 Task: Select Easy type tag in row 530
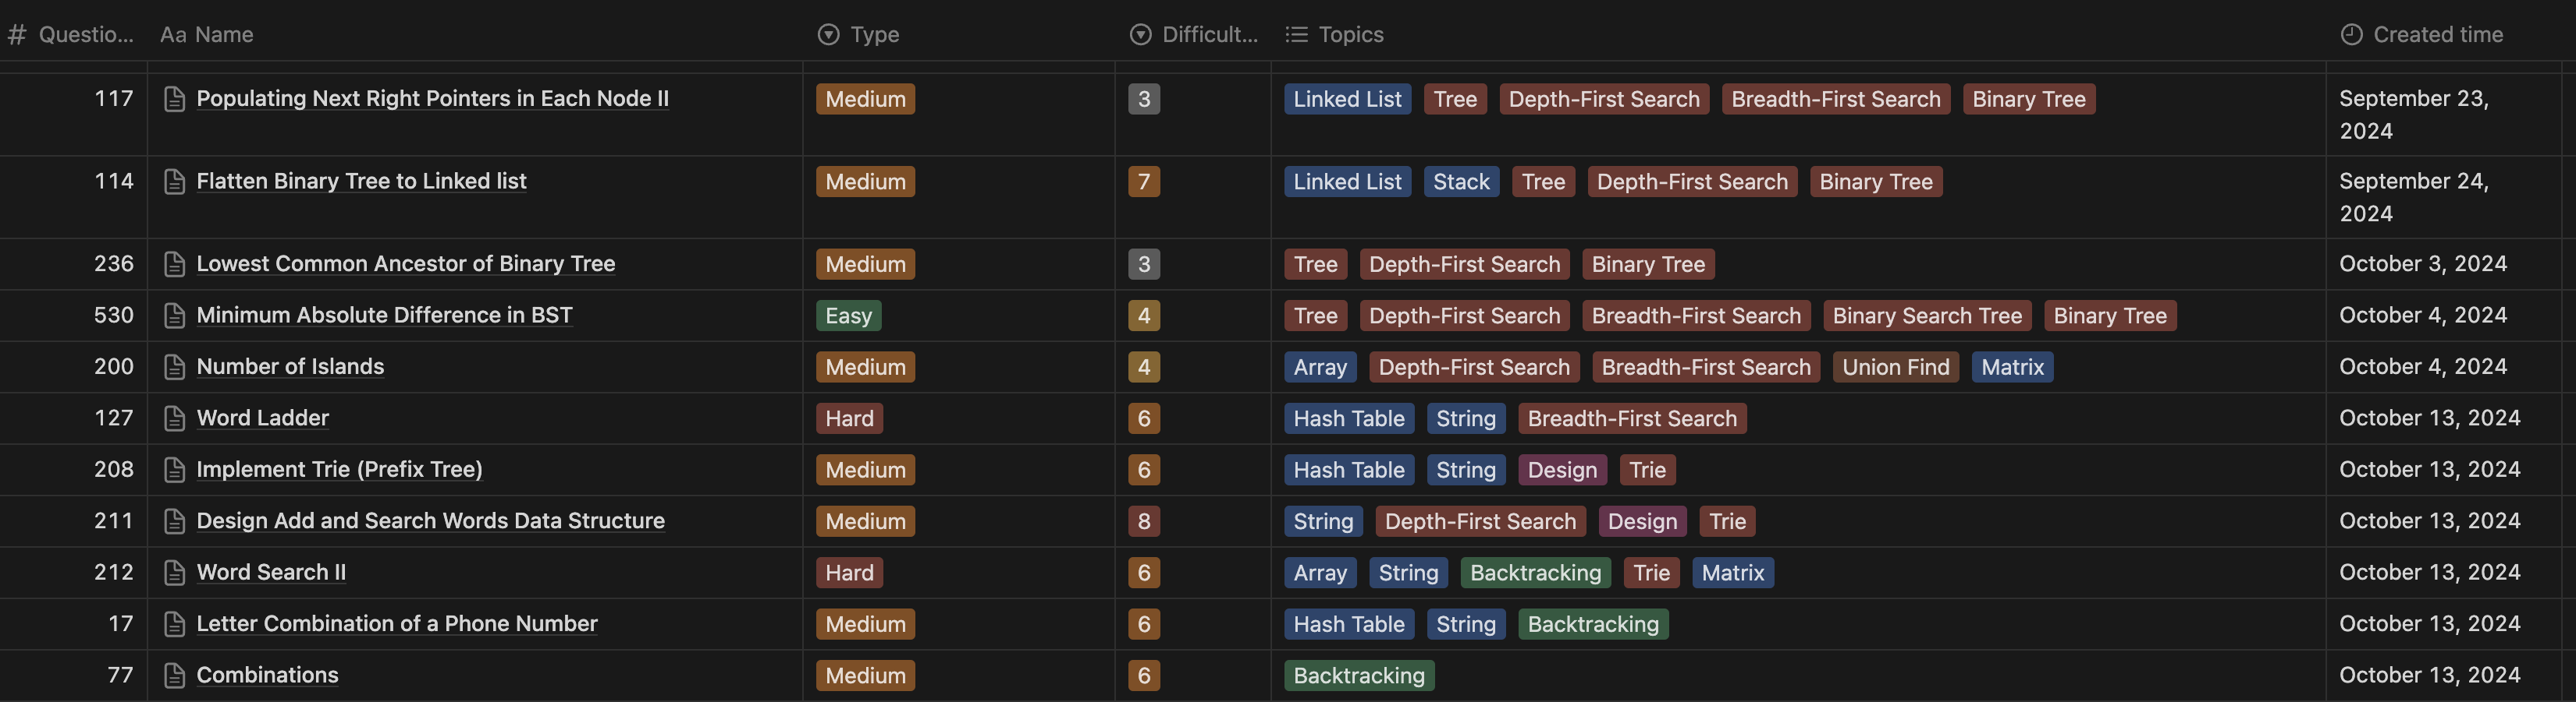pyautogui.click(x=848, y=316)
